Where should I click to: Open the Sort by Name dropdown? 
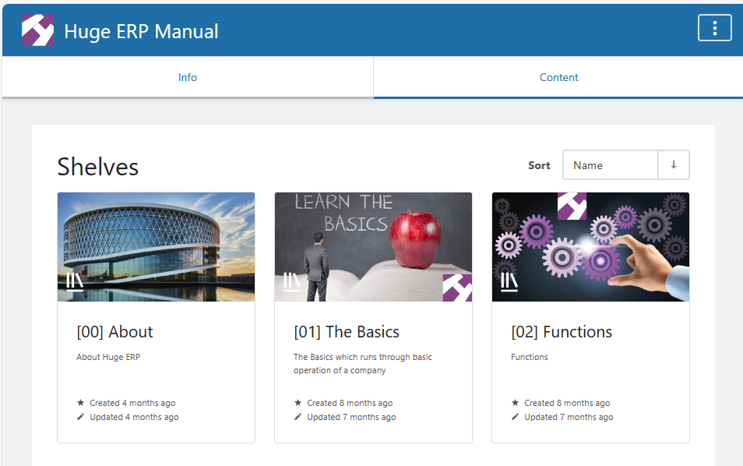[x=611, y=165]
